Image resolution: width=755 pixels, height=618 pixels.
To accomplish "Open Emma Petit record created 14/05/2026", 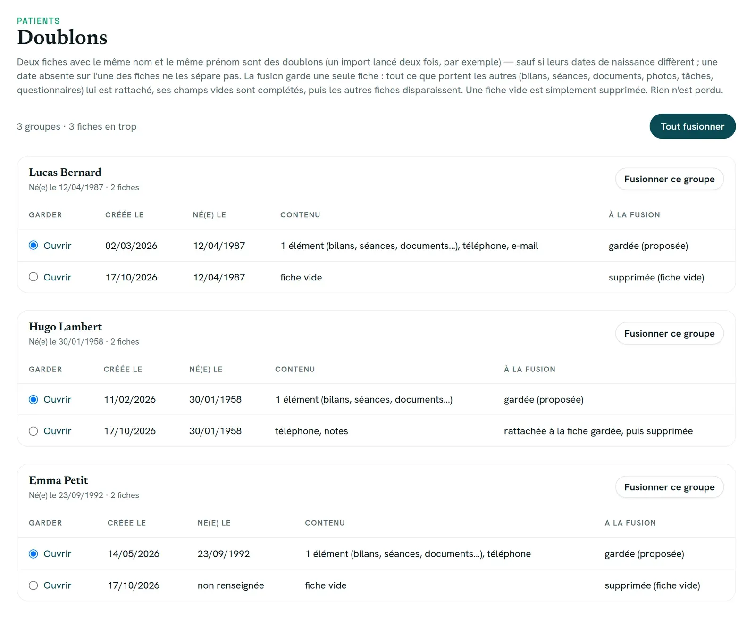I will pyautogui.click(x=57, y=553).
